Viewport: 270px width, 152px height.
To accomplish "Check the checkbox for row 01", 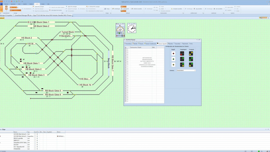I will 125,49.
